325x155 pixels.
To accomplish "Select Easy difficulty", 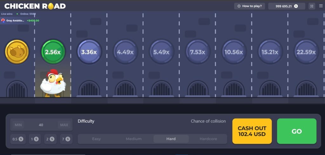I will [x=96, y=139].
